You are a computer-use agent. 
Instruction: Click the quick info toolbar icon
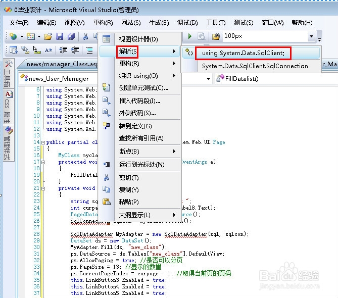(x=37, y=50)
